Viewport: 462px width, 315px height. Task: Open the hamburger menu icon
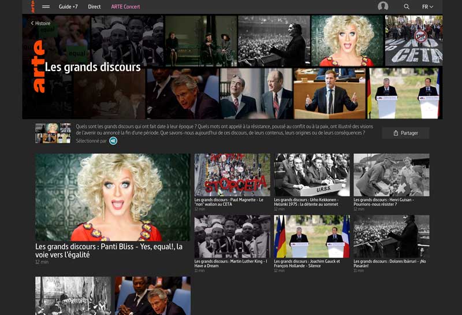46,6
